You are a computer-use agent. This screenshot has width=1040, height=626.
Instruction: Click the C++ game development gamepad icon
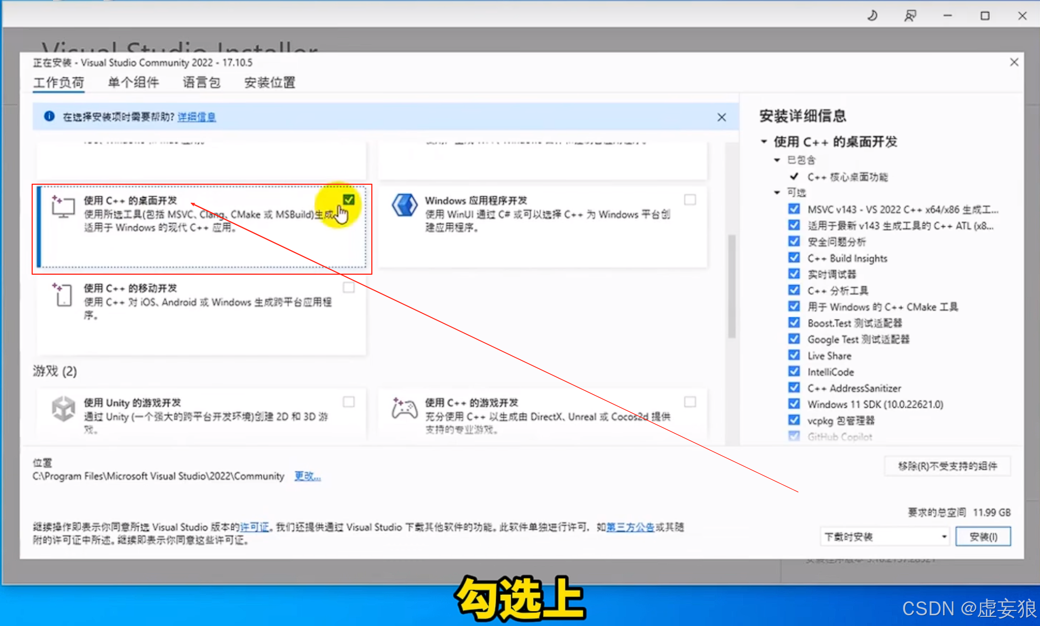404,409
